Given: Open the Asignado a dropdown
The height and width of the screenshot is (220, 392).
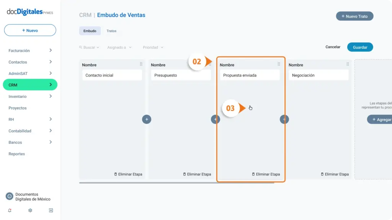Looking at the screenshot, I should pos(119,47).
